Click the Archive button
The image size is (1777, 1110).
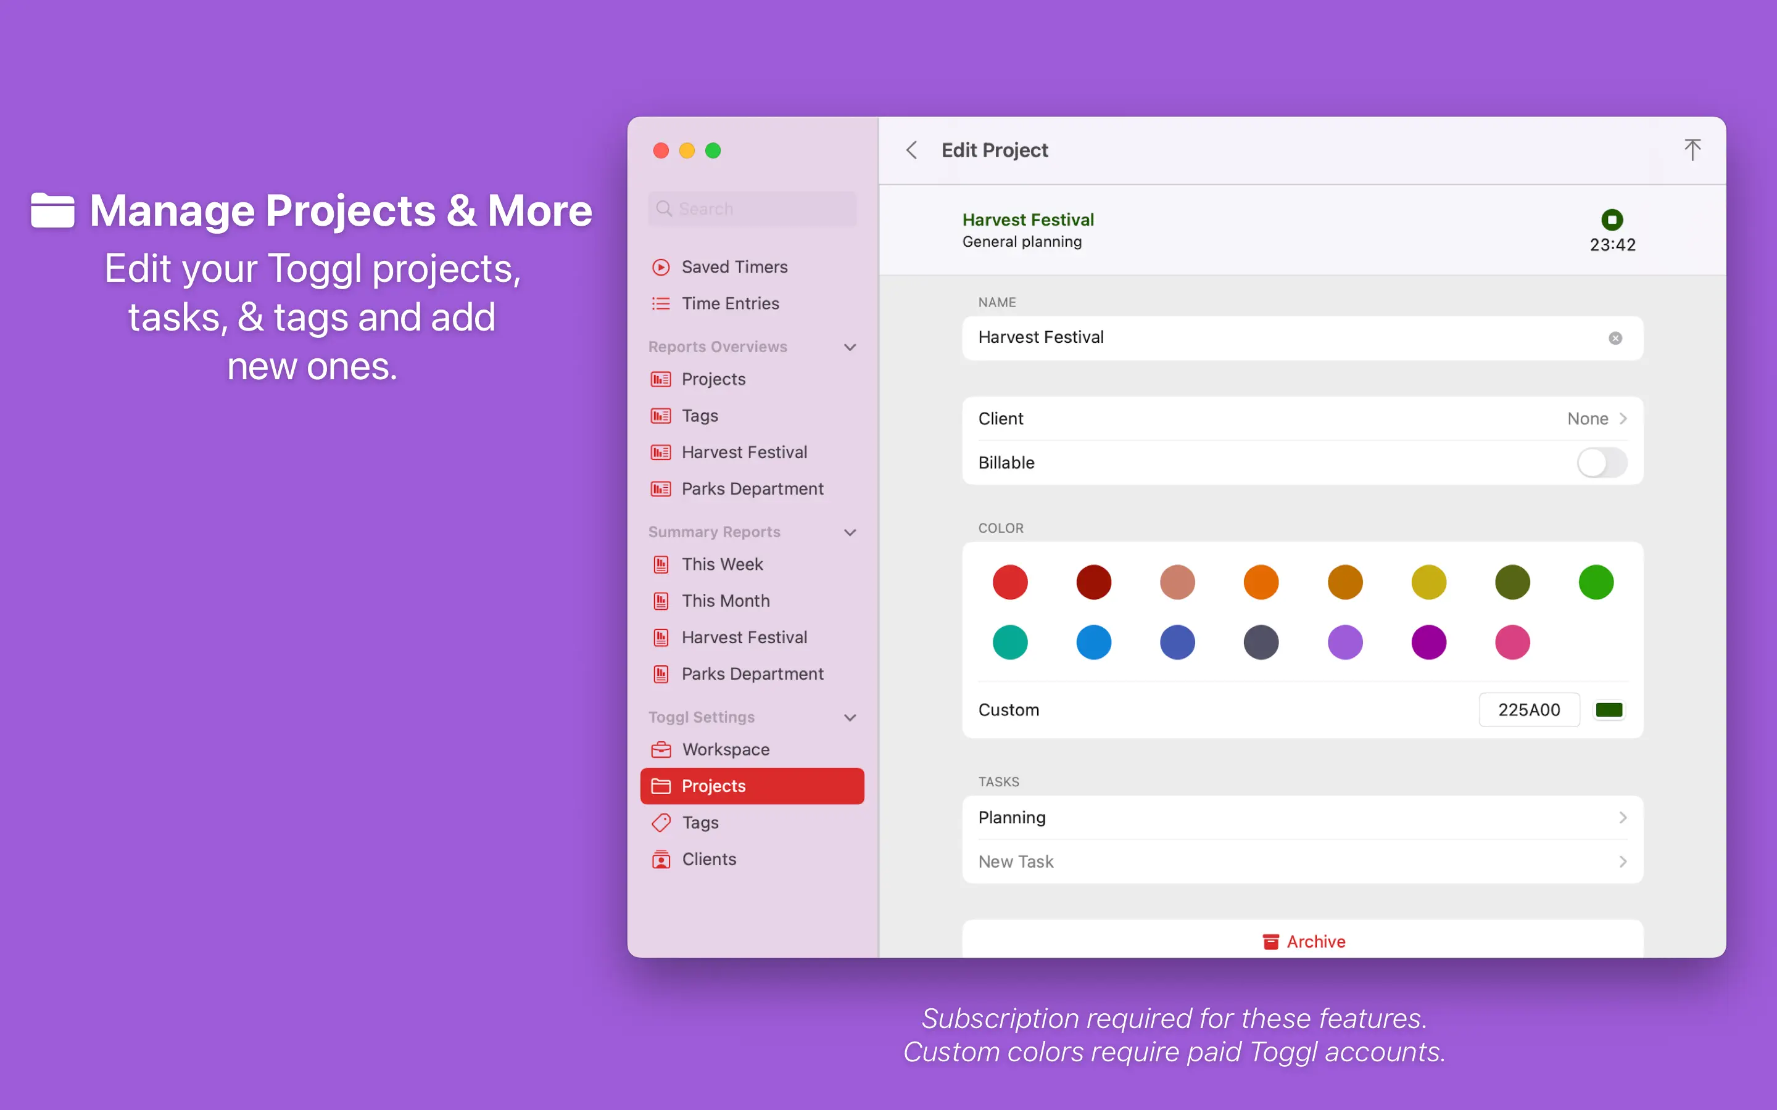coord(1302,941)
